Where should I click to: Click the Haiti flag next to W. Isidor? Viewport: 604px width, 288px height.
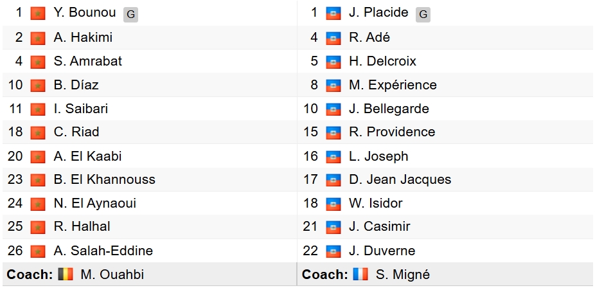(333, 204)
